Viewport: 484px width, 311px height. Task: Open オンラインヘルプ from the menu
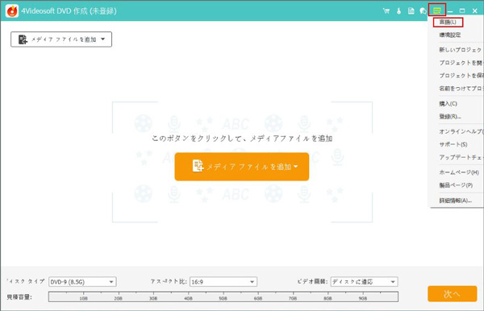pyautogui.click(x=461, y=131)
